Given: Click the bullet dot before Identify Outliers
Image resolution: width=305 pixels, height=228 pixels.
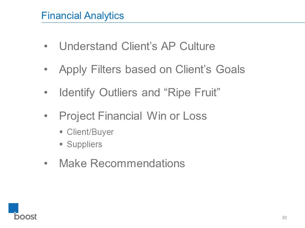Looking at the screenshot, I should tap(46, 92).
